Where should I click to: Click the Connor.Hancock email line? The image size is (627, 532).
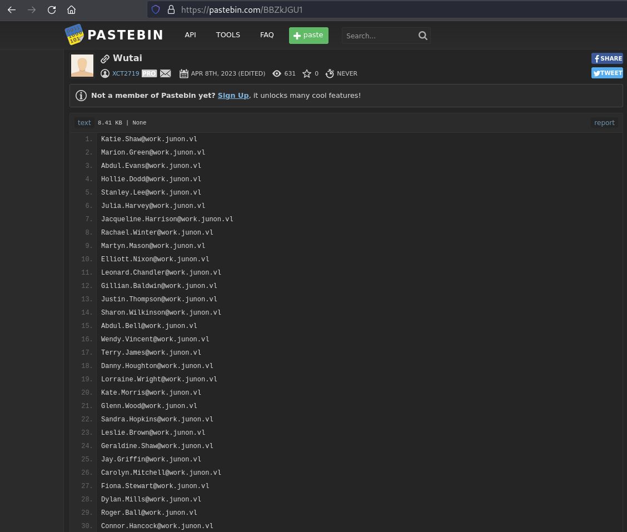coord(157,526)
